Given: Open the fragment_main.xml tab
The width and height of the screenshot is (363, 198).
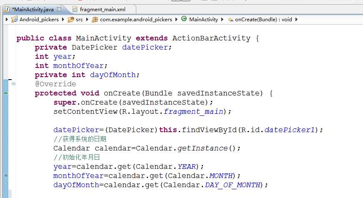Looking at the screenshot, I should coord(103,10).
